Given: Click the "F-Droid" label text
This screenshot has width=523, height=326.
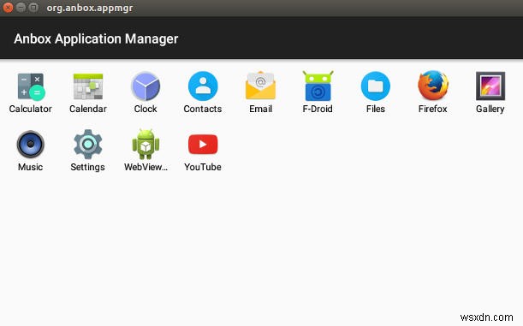Looking at the screenshot, I should coord(318,109).
